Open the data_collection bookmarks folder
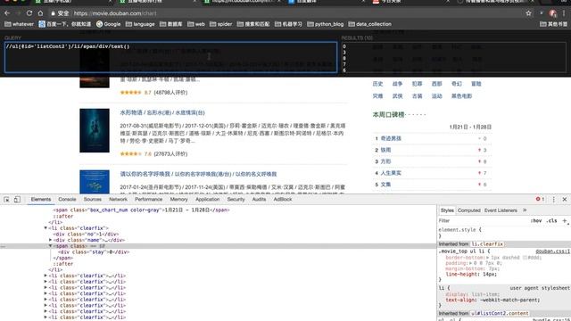The image size is (571, 321). [370, 24]
